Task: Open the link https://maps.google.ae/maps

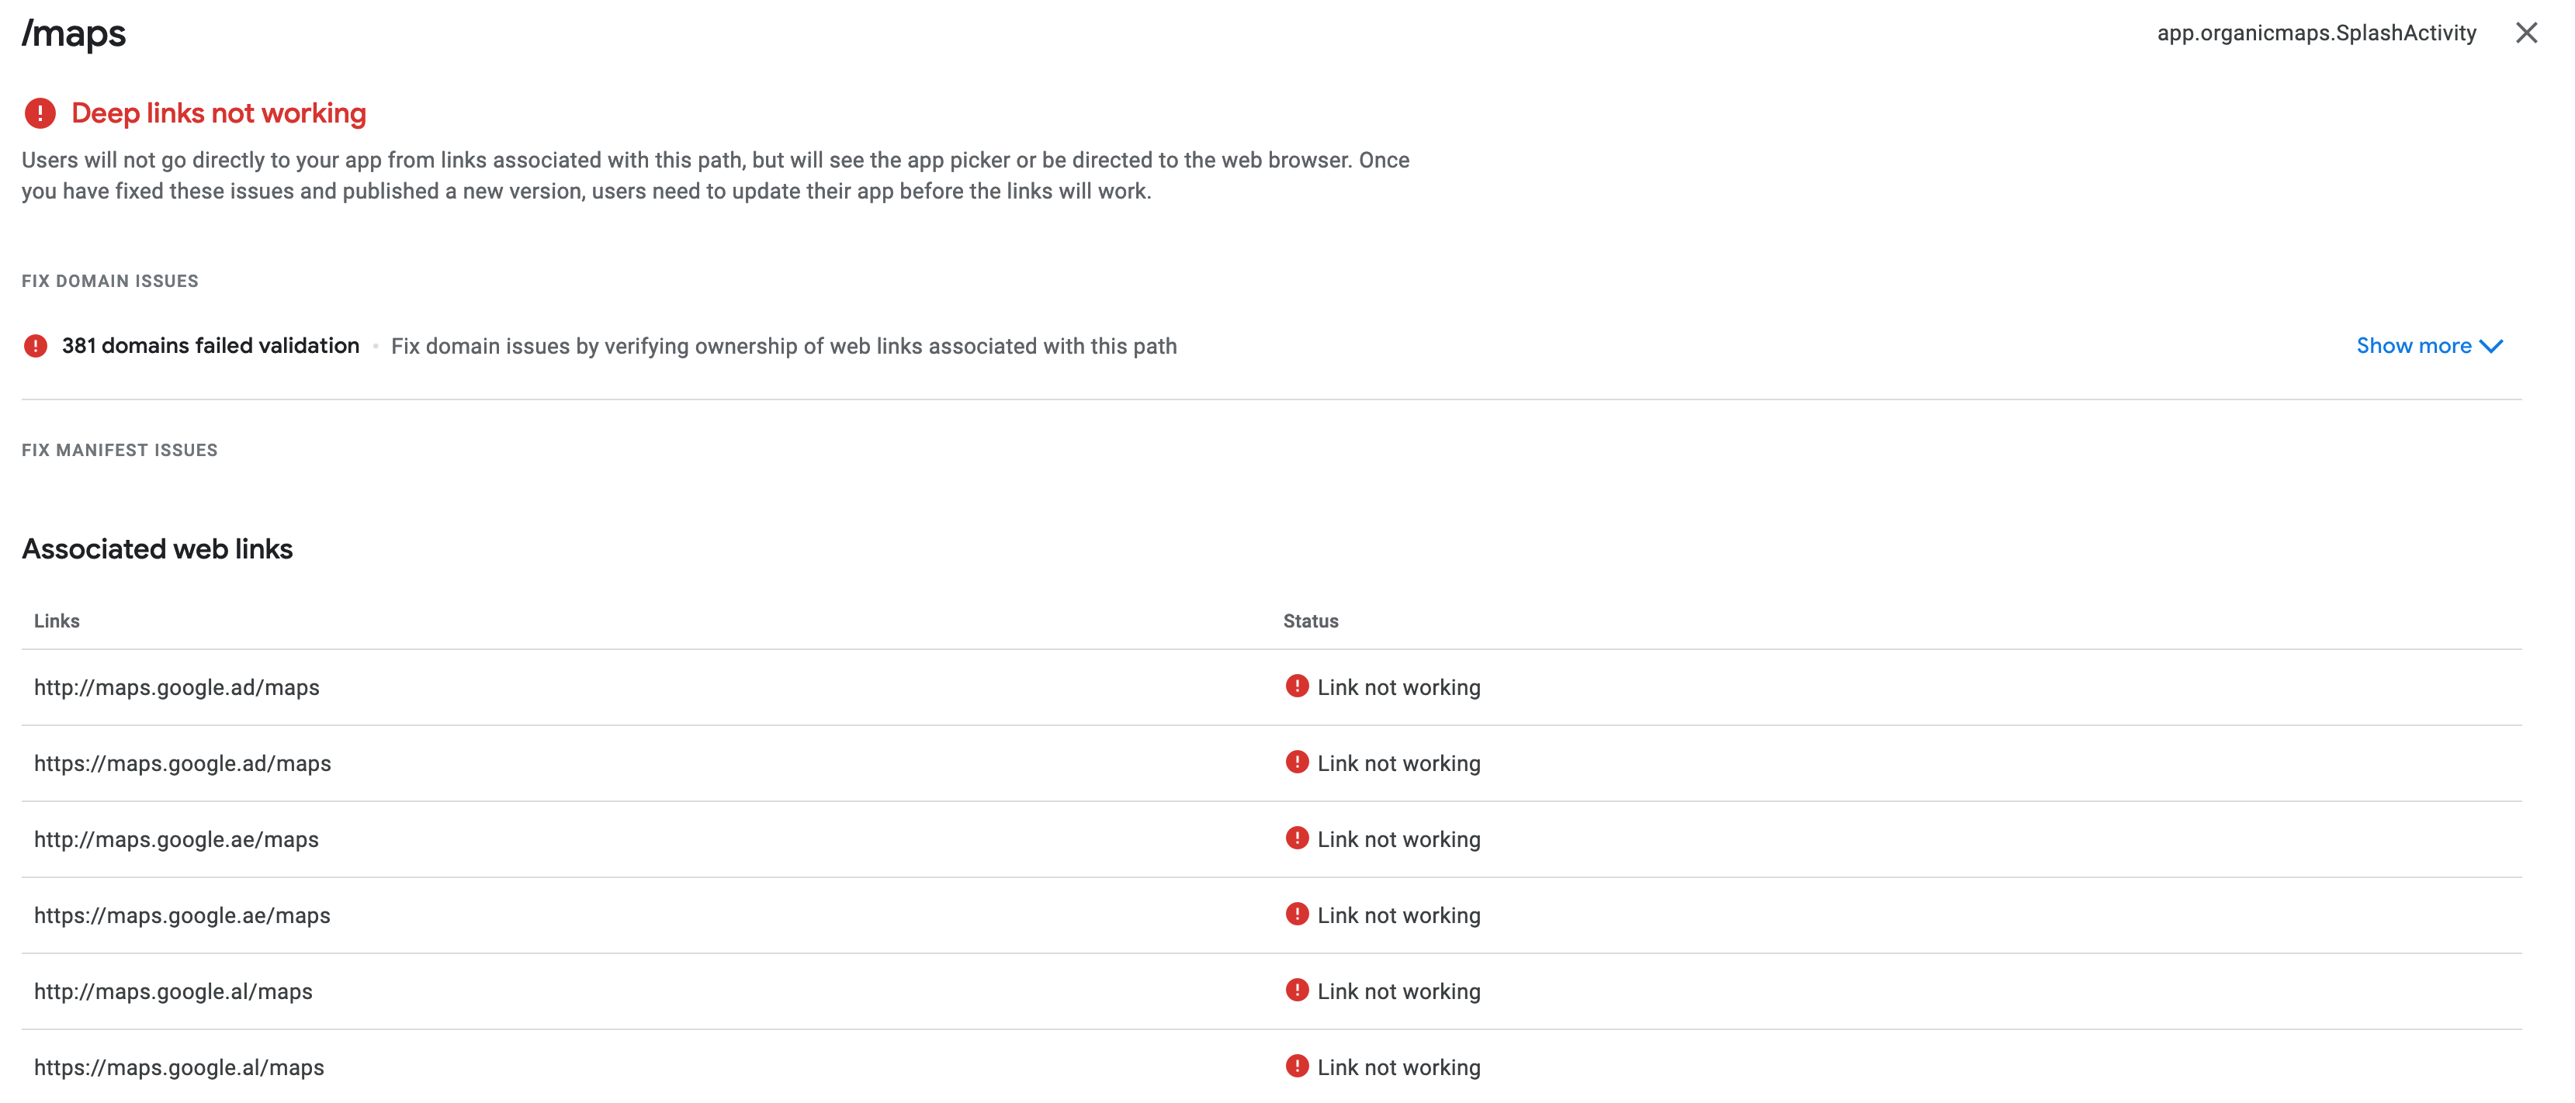Action: point(183,915)
